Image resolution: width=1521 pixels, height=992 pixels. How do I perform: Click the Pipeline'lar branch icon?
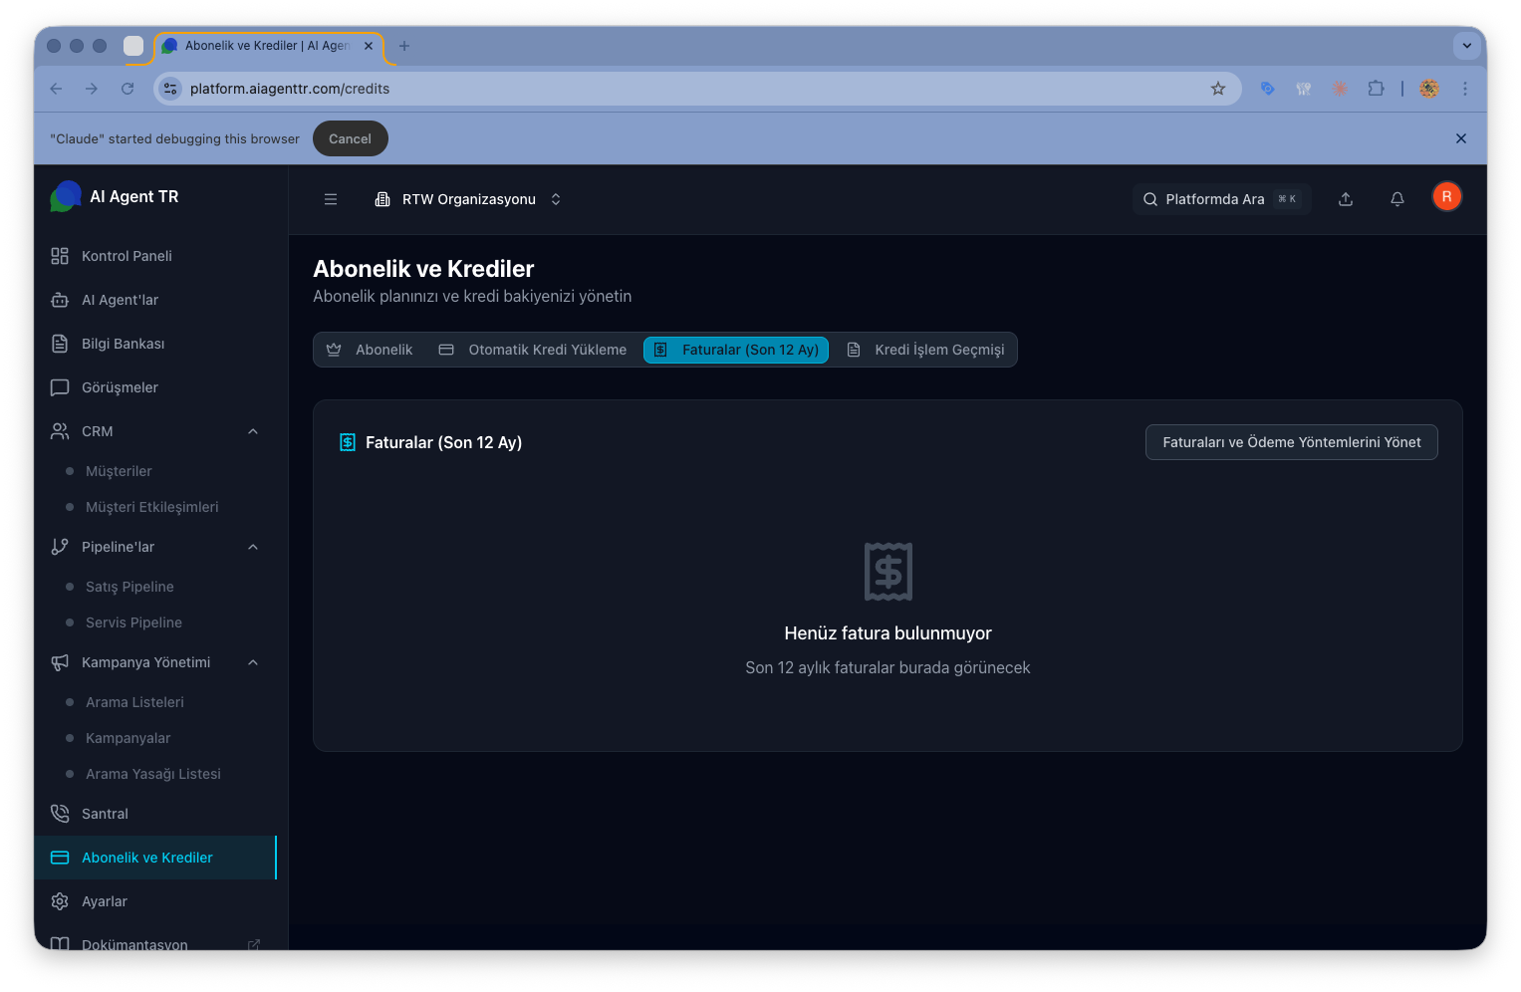pyautogui.click(x=60, y=547)
